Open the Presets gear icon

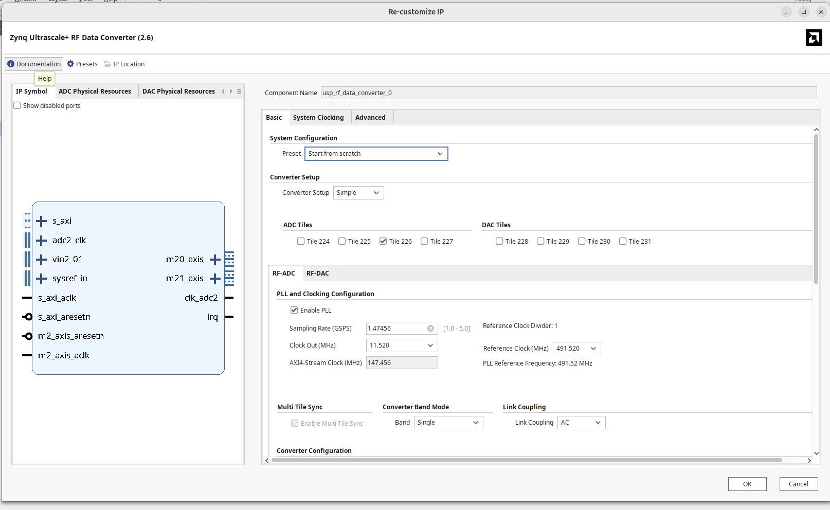click(x=70, y=64)
